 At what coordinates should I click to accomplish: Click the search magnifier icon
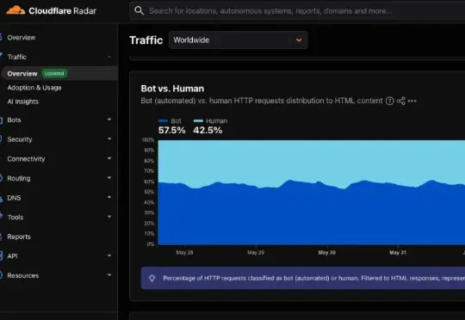coord(139,10)
